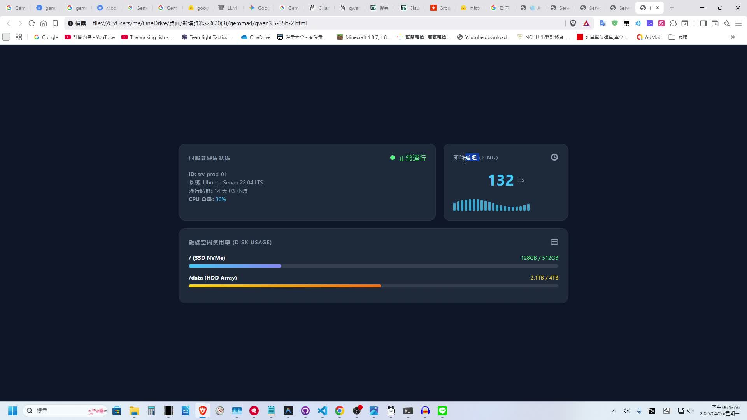Click the Windows taskbar search box

point(65,411)
